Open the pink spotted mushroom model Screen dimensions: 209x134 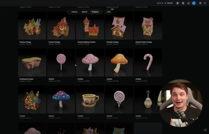90,63
